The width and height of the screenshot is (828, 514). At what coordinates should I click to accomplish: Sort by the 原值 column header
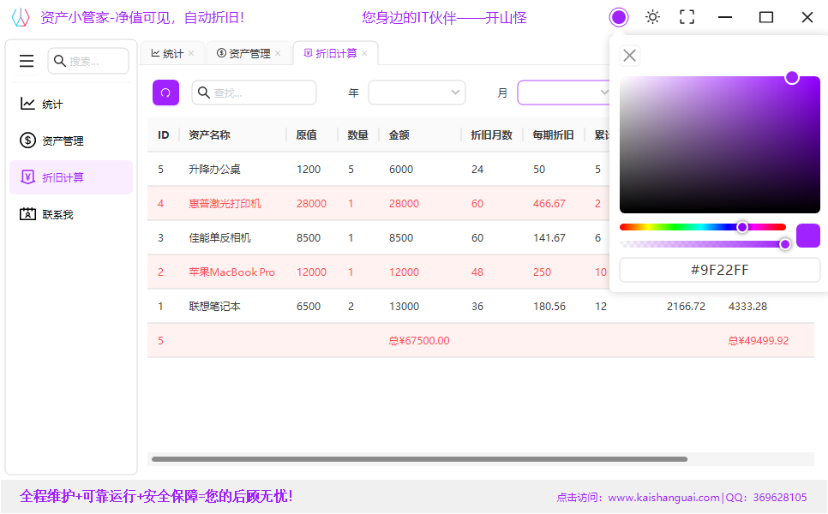coord(306,135)
